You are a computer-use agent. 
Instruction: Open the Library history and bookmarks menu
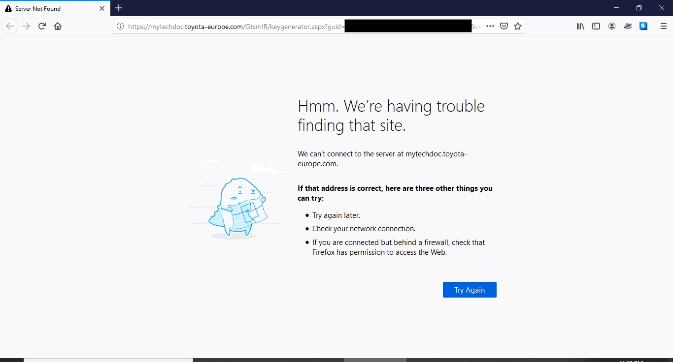[x=580, y=26]
